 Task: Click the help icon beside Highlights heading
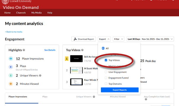click(24, 50)
